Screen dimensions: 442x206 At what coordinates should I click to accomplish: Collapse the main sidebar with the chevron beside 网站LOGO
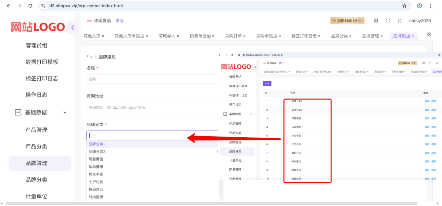(73, 27)
